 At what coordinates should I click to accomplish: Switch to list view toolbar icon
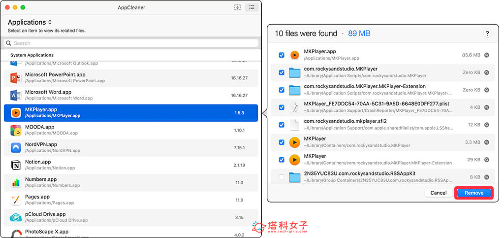click(252, 7)
